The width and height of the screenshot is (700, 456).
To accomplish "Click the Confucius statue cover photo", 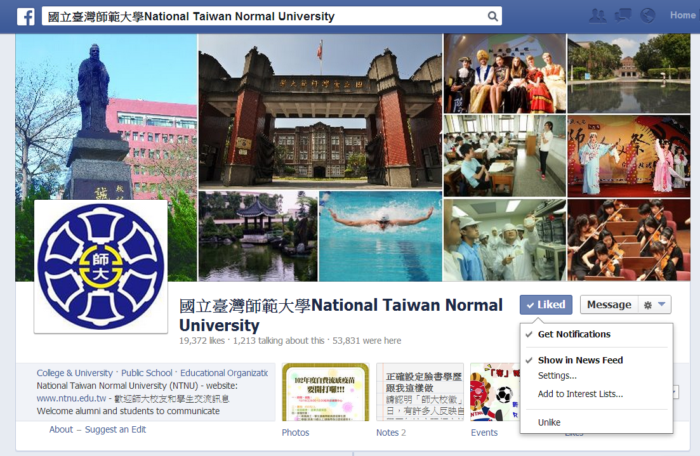I will [106, 116].
